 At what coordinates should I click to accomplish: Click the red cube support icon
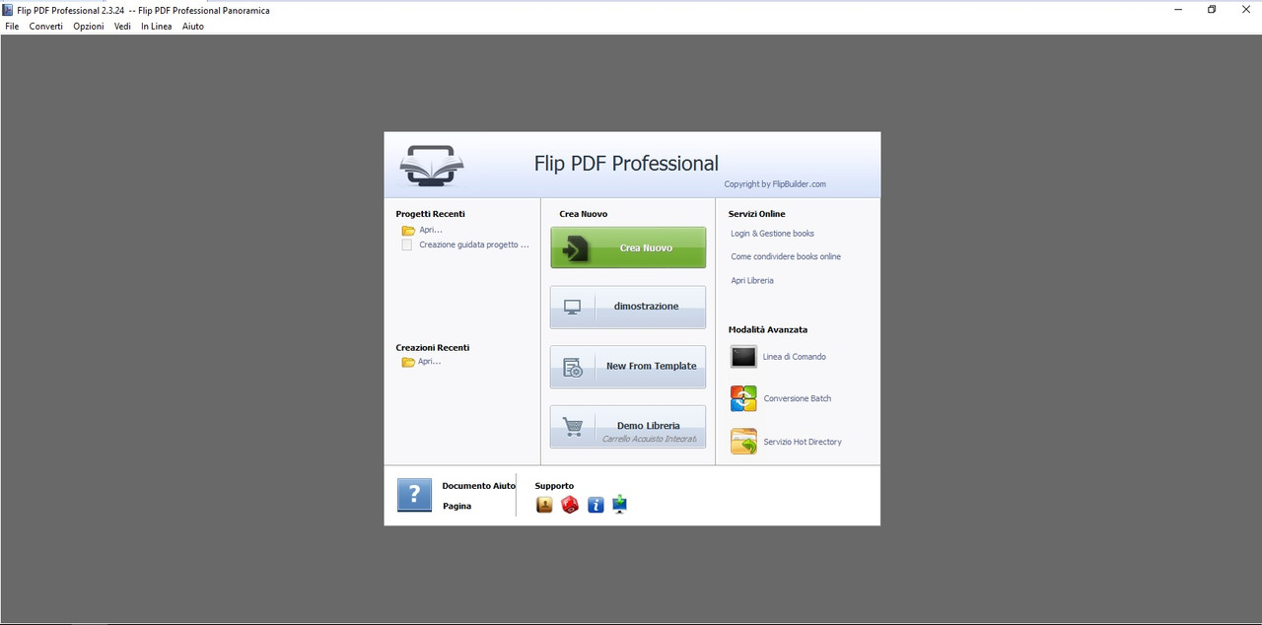(570, 505)
